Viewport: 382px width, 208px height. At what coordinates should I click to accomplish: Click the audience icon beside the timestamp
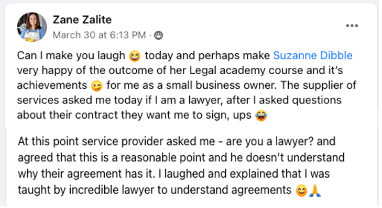coord(158,36)
